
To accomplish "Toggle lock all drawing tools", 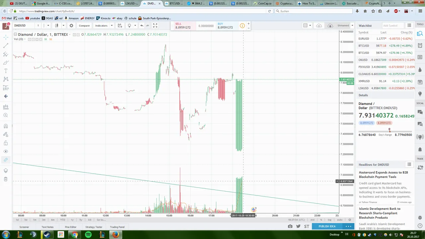I will (x=6, y=143).
